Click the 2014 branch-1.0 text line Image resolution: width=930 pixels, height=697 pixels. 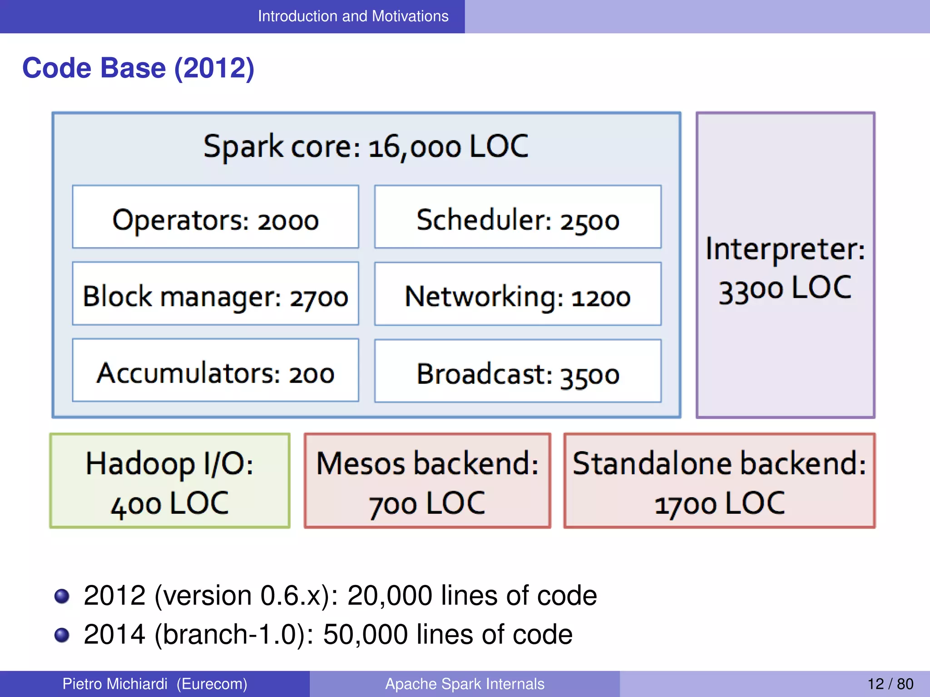(x=328, y=634)
